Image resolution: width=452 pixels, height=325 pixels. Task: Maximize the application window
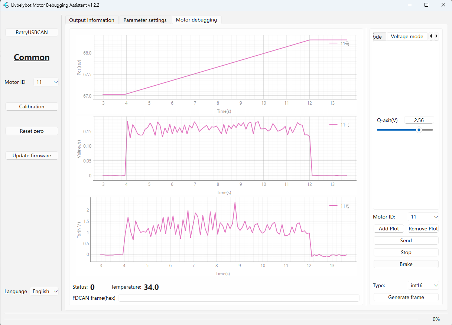click(x=426, y=5)
